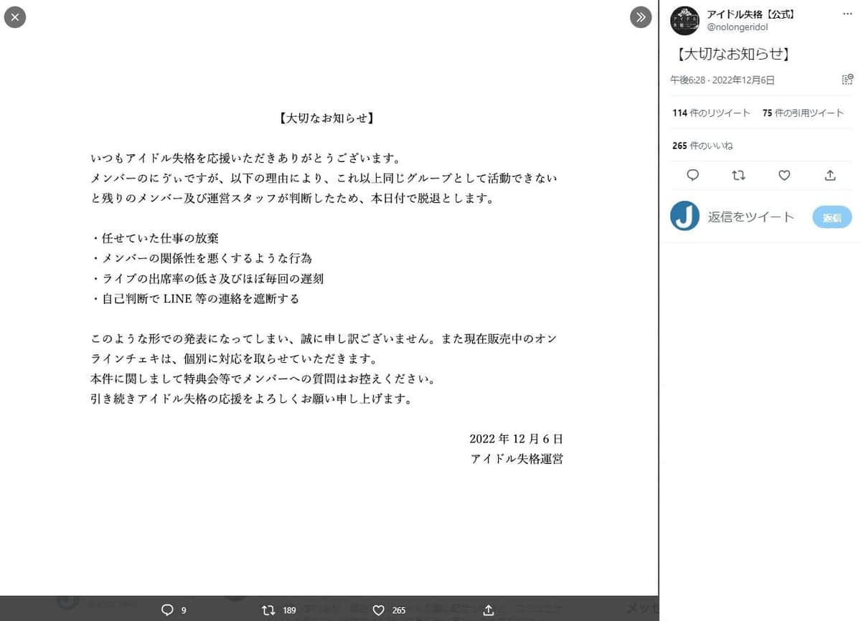Open the reply icon in the sidebar
861x621 pixels.
coord(691,175)
